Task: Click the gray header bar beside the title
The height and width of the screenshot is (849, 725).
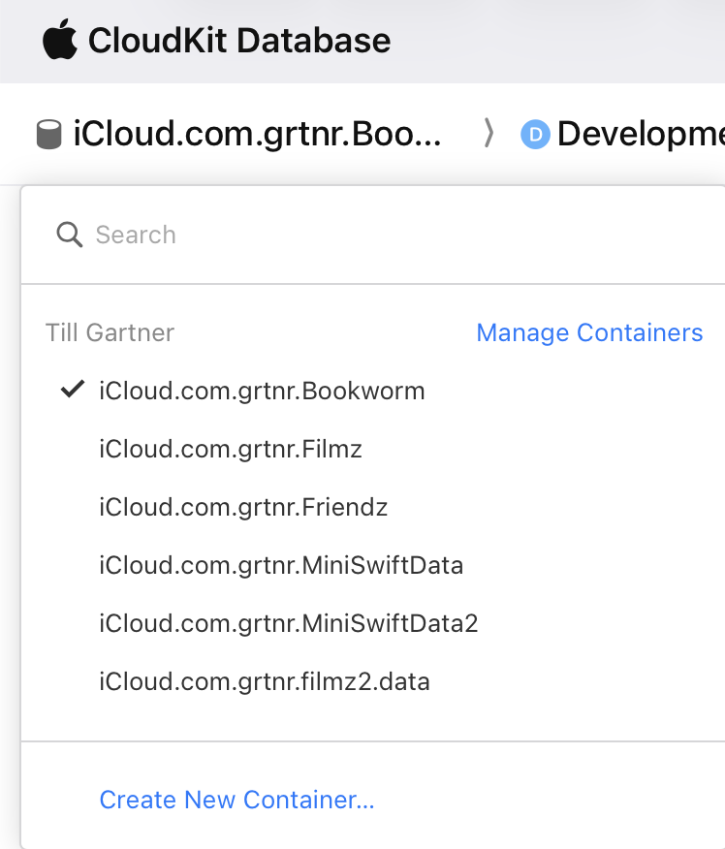Action: click(562, 41)
